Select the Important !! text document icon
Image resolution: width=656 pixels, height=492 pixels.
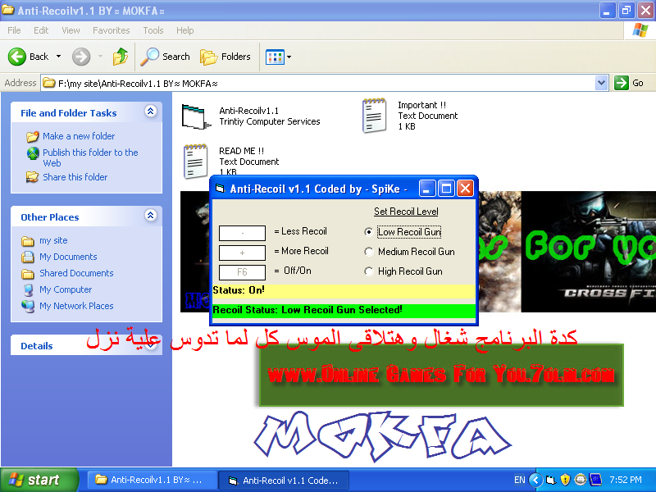tap(375, 116)
